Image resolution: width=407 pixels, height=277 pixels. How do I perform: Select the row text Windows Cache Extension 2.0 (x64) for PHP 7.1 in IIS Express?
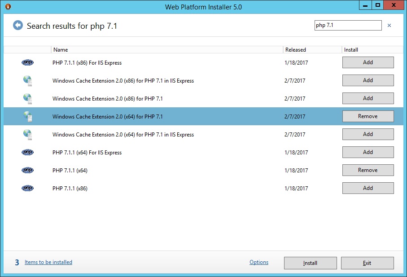click(x=123, y=135)
